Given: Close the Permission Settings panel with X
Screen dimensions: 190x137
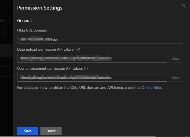Looking at the screenshot, I should point(184,6).
